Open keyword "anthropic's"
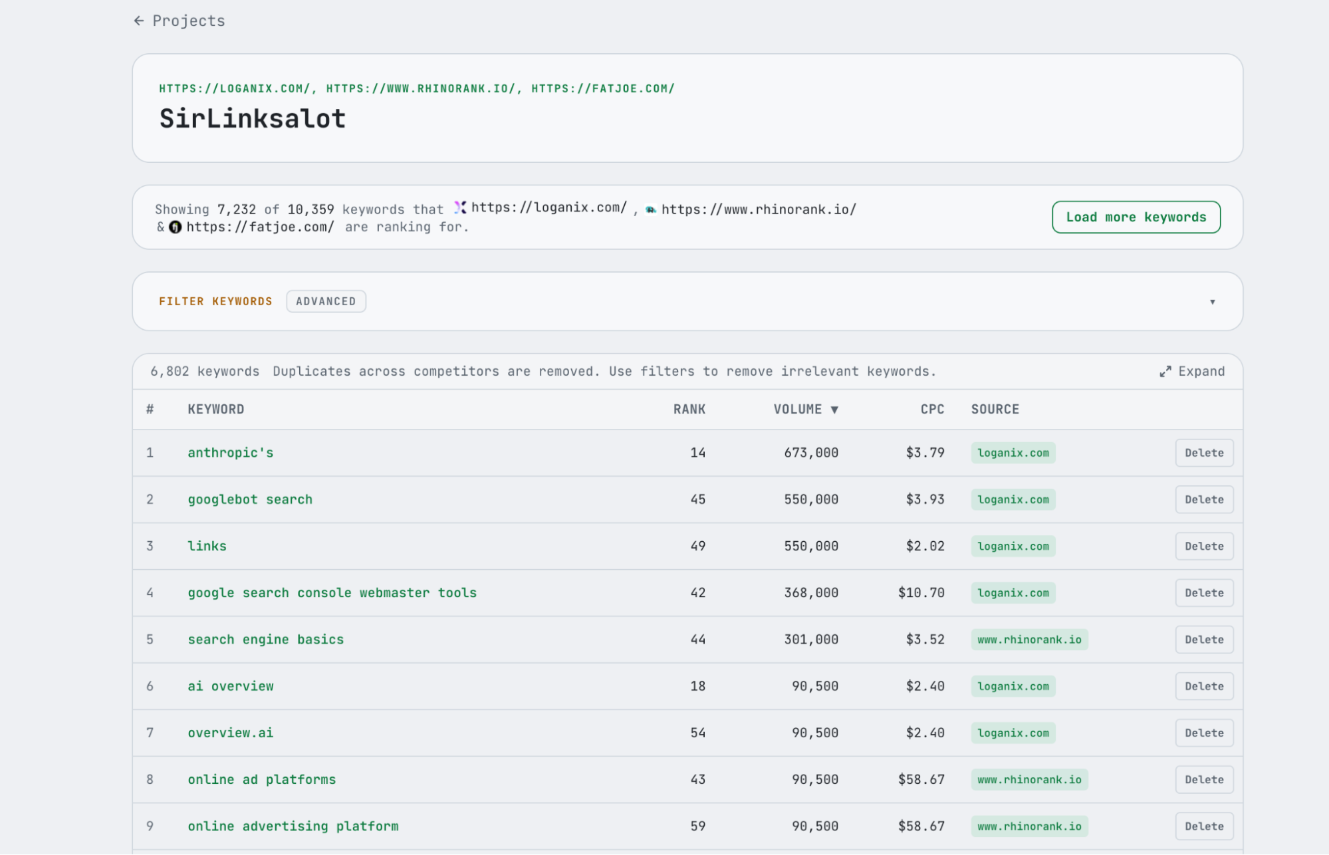This screenshot has width=1329, height=855. pos(230,453)
